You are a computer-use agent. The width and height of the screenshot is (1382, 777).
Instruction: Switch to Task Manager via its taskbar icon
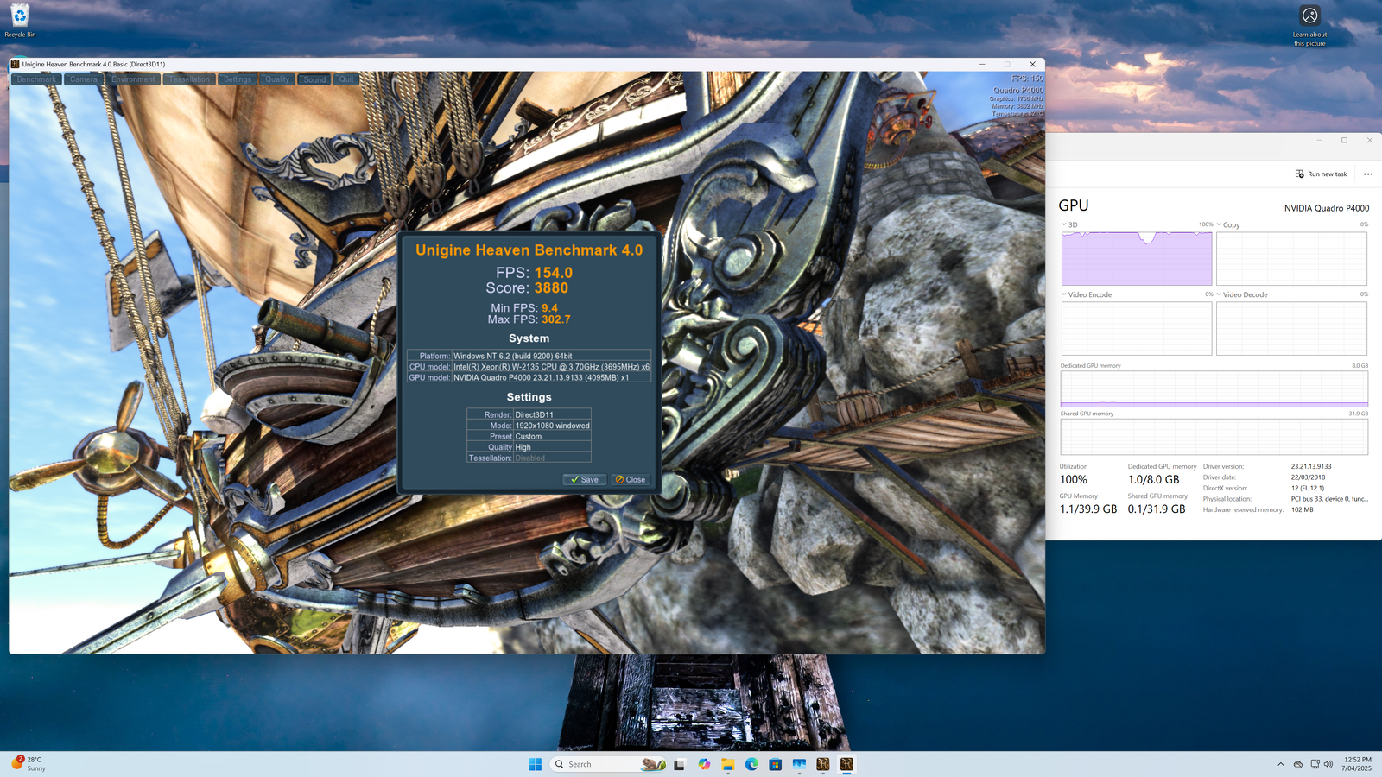[x=799, y=764]
